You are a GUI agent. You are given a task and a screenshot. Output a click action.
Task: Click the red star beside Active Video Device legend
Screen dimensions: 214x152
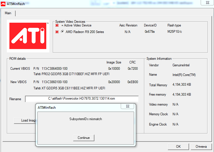click(57, 25)
